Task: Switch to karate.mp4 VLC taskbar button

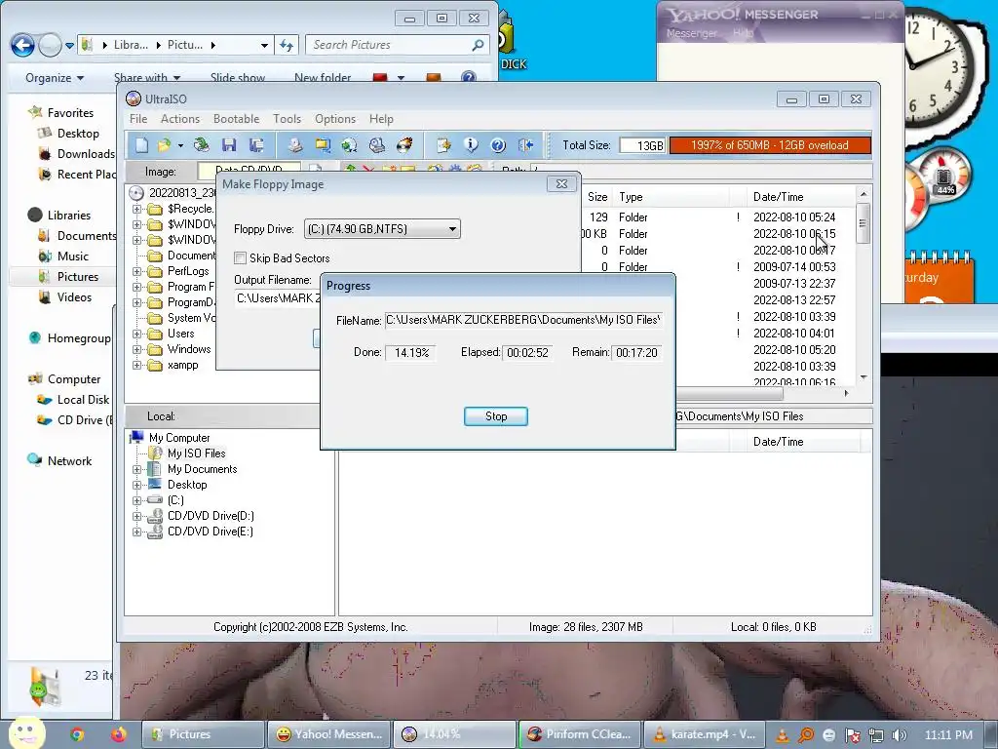Action: coord(705,734)
